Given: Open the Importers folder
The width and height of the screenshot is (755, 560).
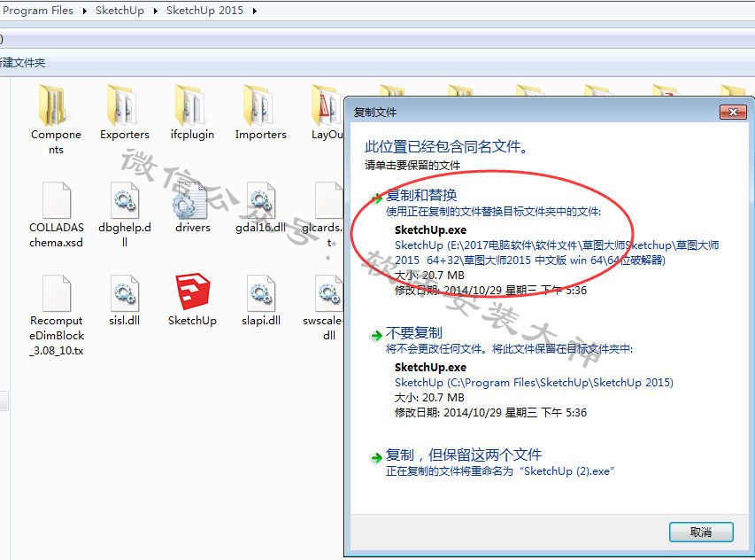Looking at the screenshot, I should [x=260, y=113].
